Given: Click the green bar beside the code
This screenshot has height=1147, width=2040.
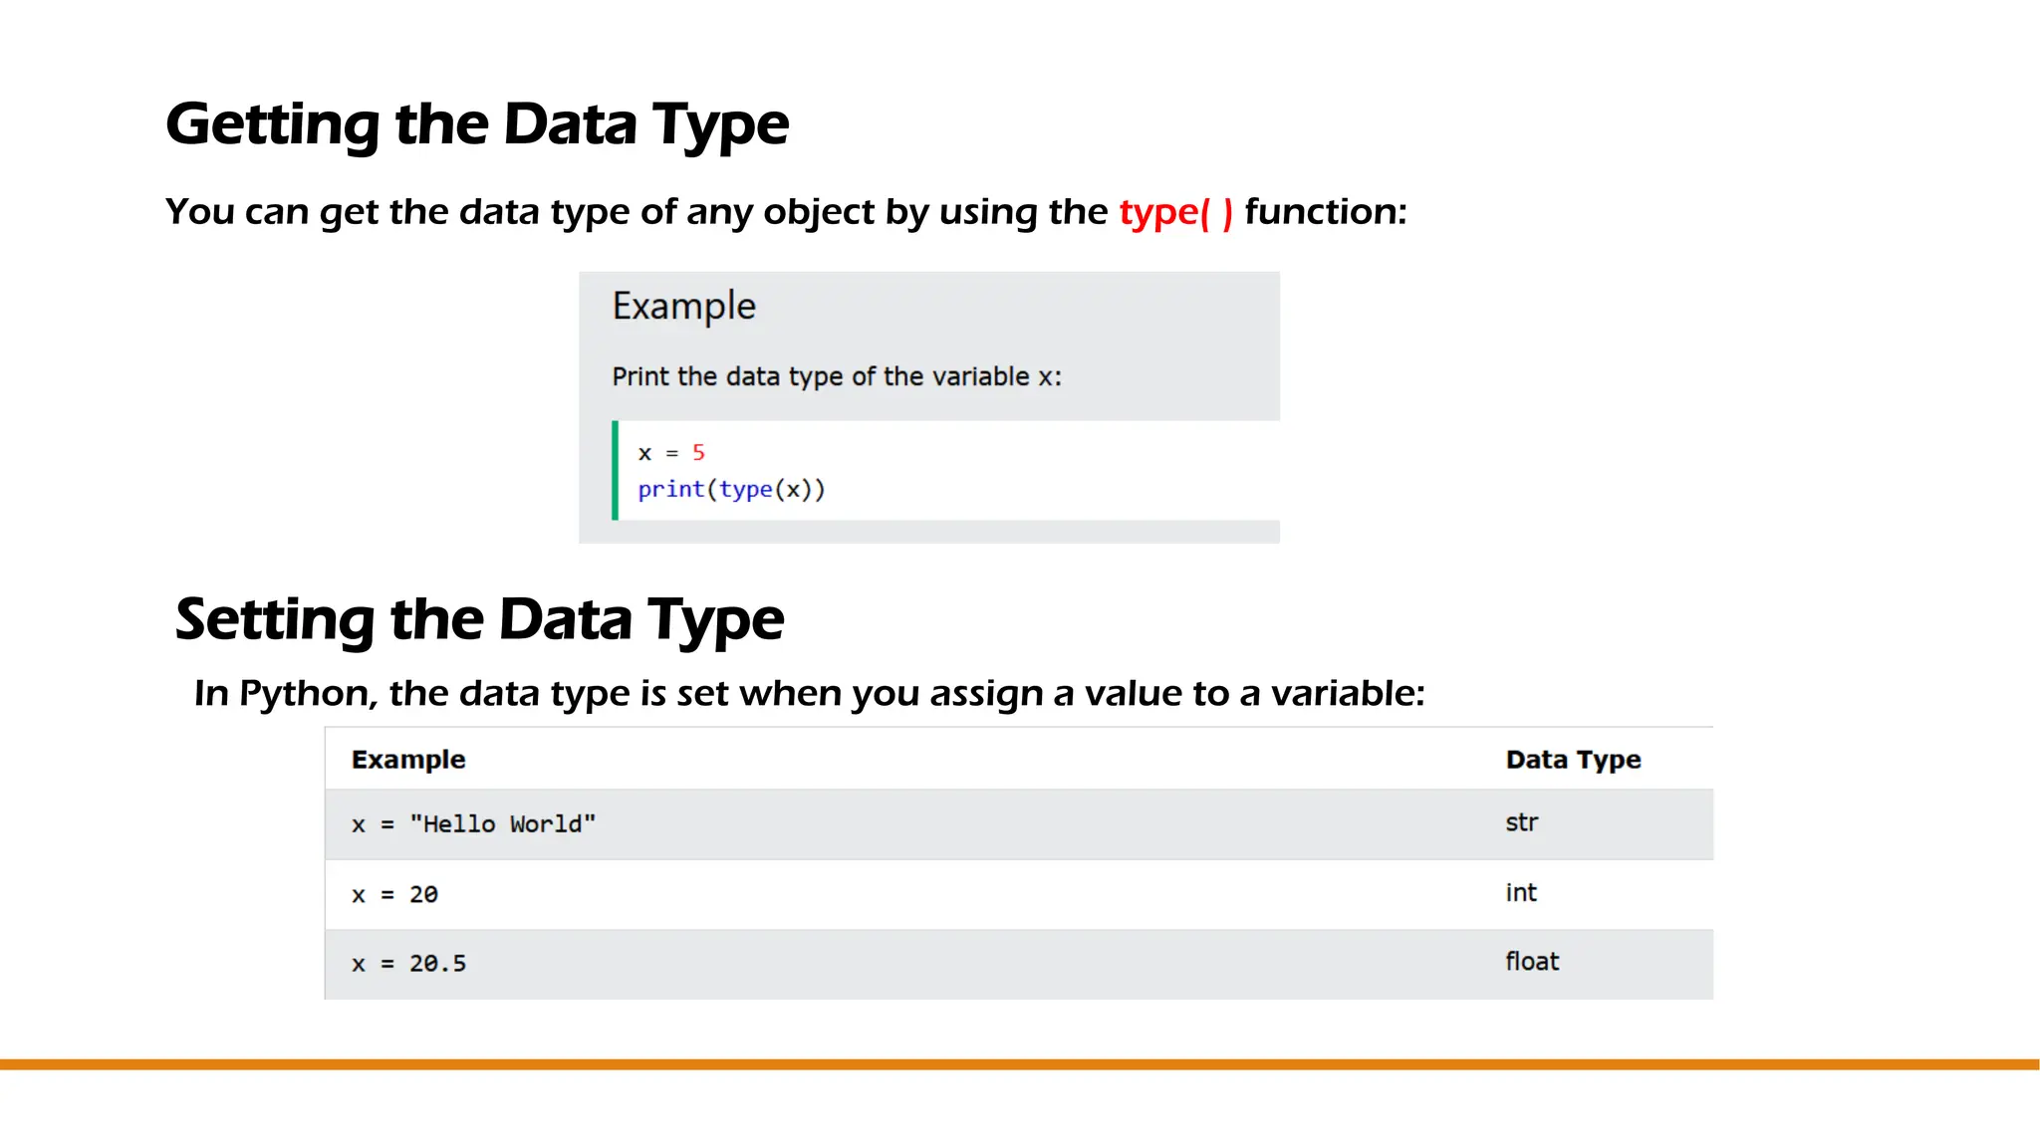Looking at the screenshot, I should 615,470.
